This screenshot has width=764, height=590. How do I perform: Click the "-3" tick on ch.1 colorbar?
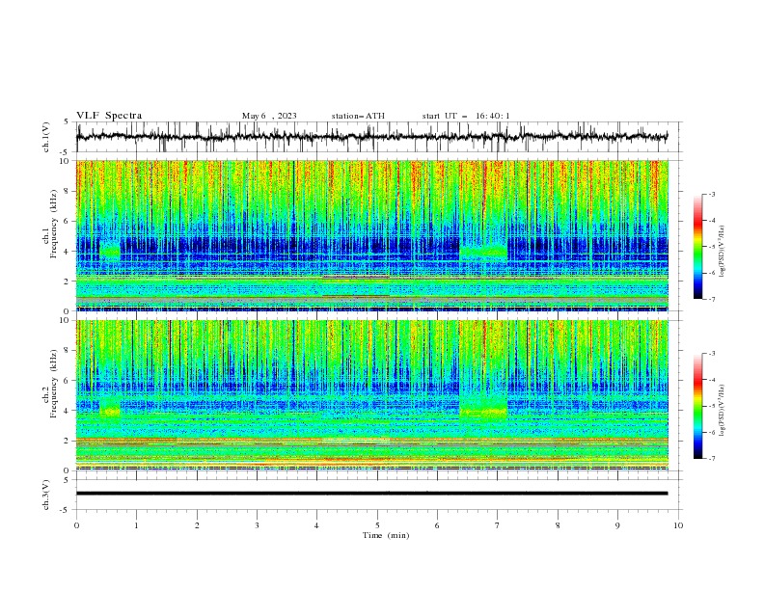711,194
